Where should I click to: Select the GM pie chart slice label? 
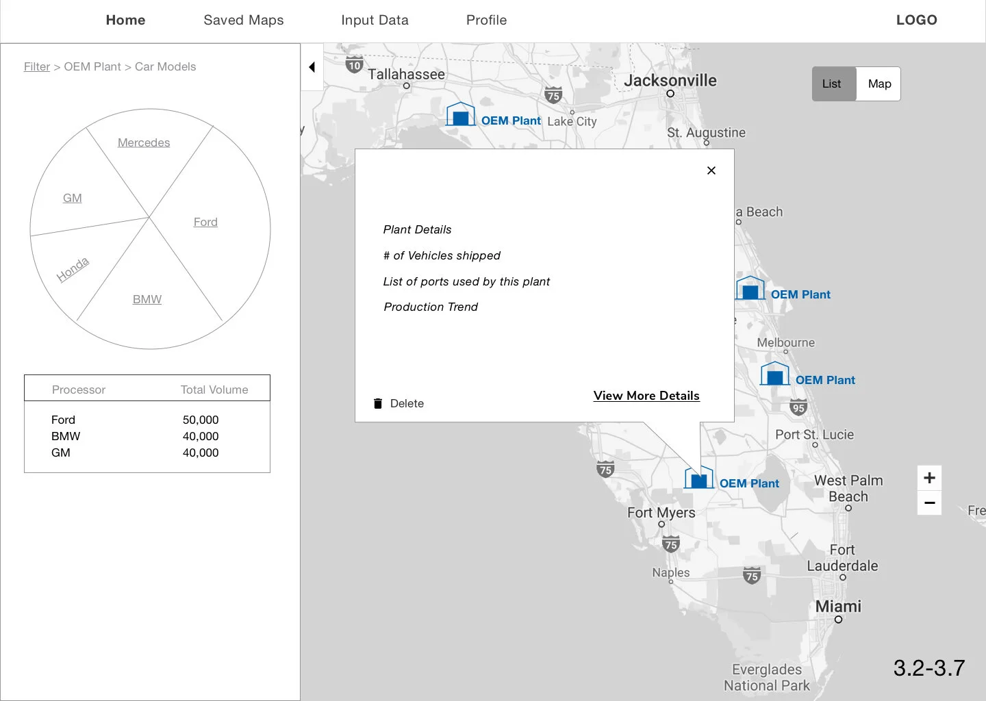click(x=72, y=198)
